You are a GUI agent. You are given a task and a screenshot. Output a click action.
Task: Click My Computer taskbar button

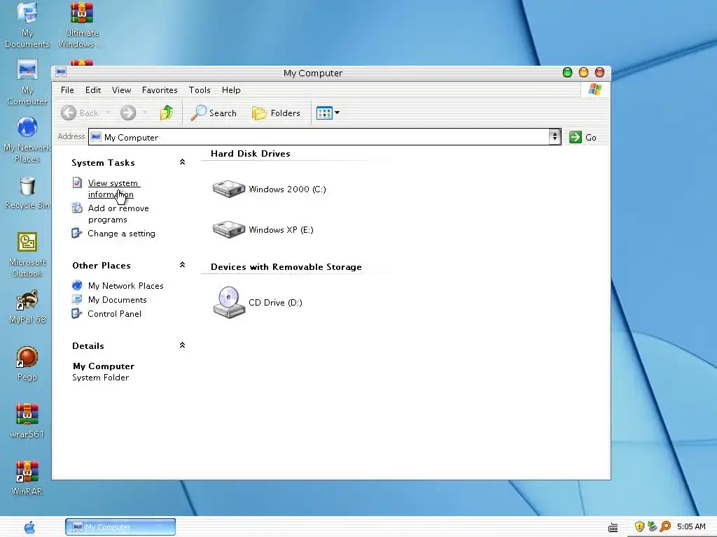pyautogui.click(x=120, y=527)
